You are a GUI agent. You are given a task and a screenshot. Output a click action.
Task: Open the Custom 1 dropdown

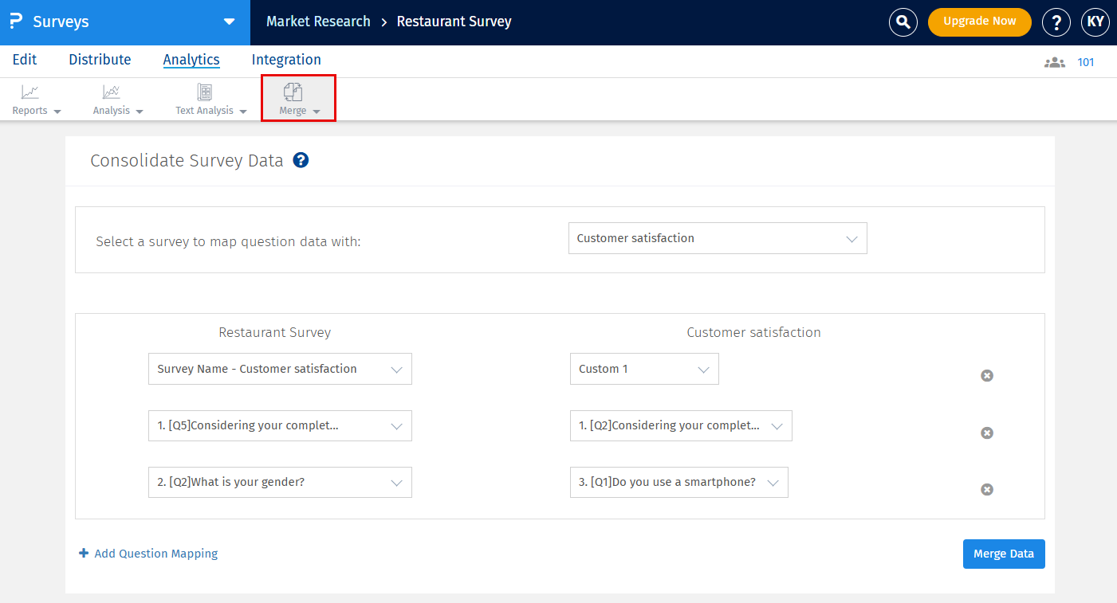pos(643,368)
